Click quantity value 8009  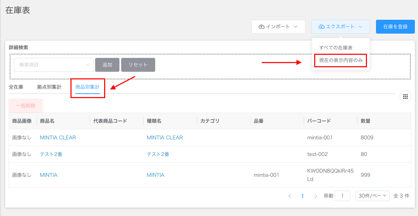coord(367,138)
